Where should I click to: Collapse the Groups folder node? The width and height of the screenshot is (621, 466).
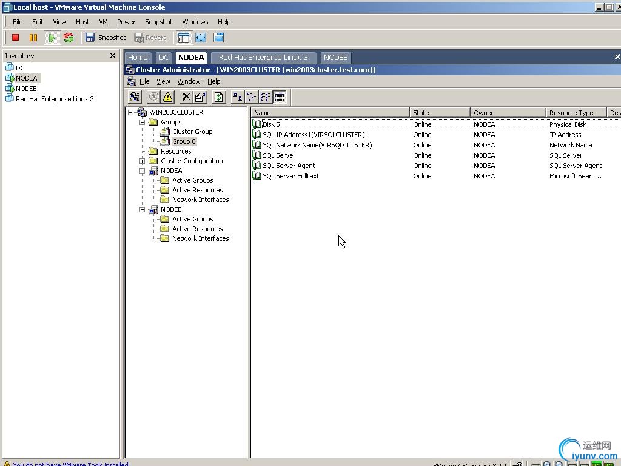click(x=142, y=122)
